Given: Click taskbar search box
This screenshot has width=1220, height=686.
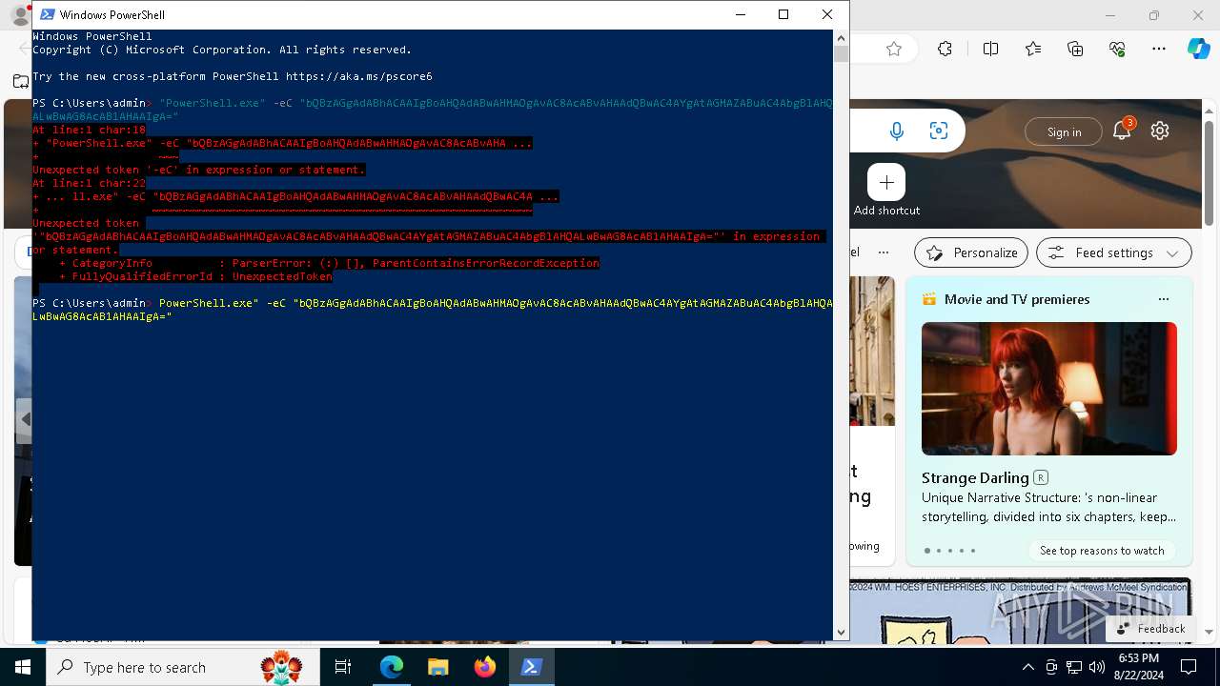Looking at the screenshot, I should pyautogui.click(x=184, y=667).
